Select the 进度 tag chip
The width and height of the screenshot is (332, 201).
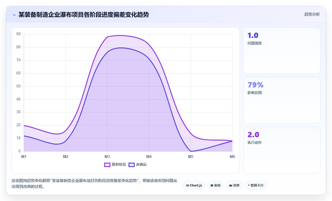(234, 185)
